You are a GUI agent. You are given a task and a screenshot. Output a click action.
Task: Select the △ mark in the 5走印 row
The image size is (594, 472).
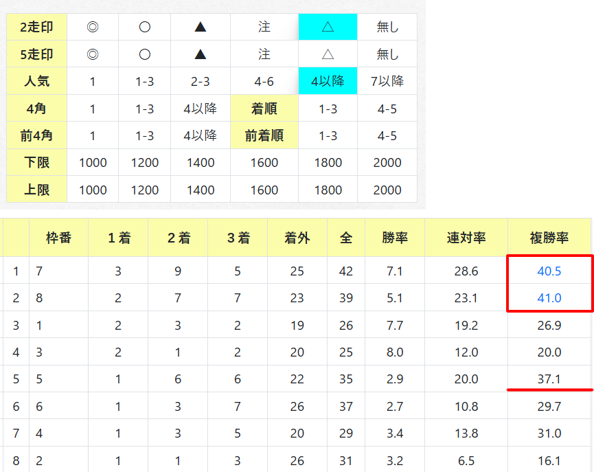pyautogui.click(x=328, y=54)
